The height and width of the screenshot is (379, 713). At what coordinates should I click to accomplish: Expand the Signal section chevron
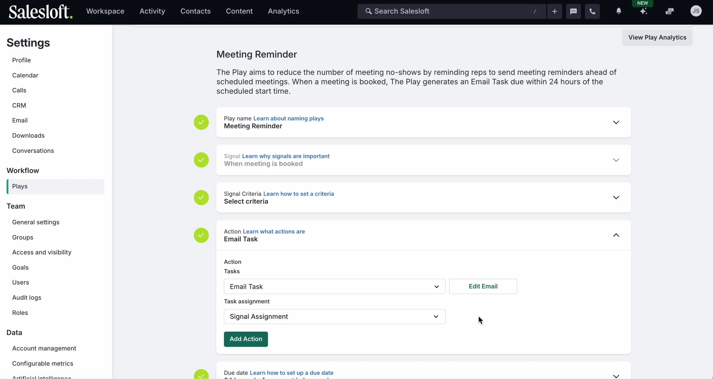coord(616,160)
